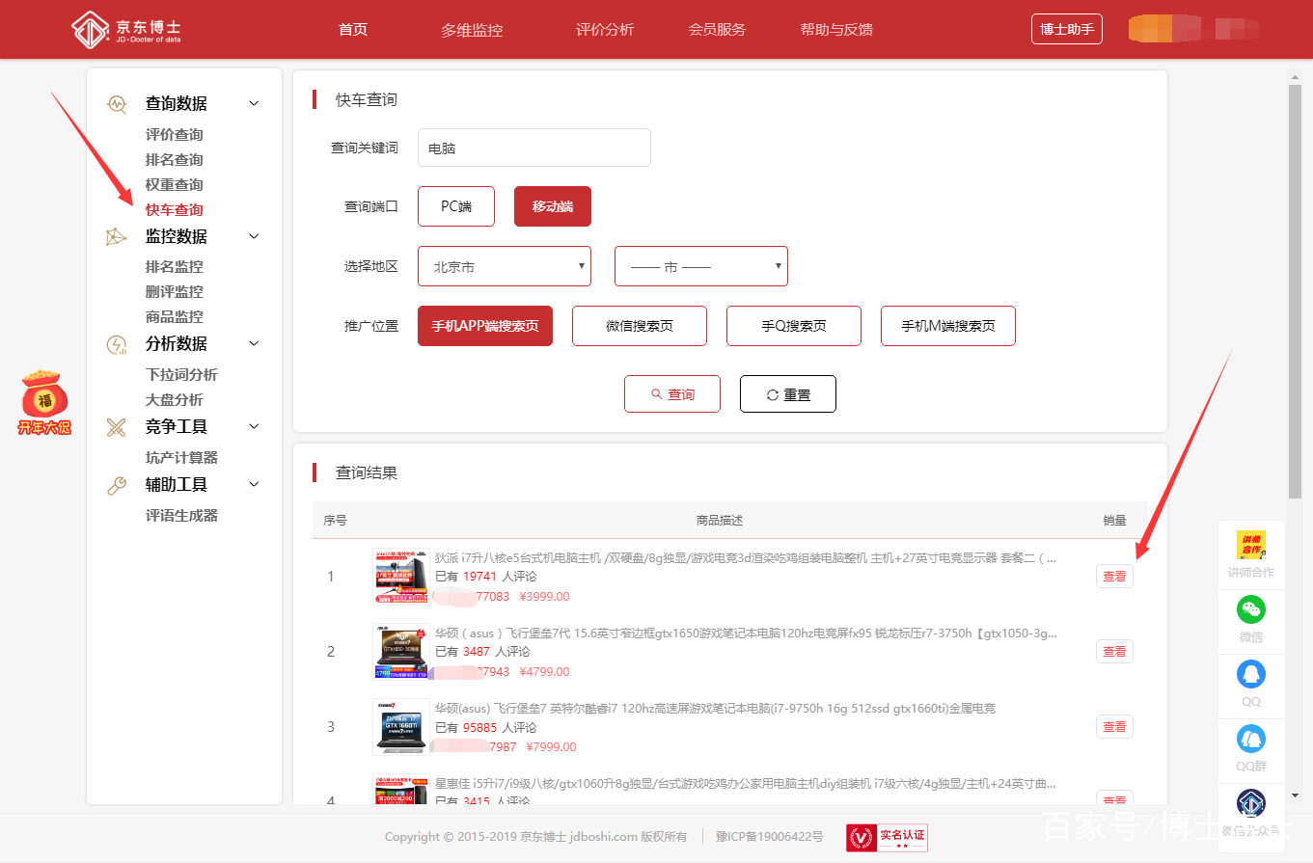The width and height of the screenshot is (1313, 863).
Task: Click the 星惠佳 i5升i7 product title
Action: [x=745, y=784]
